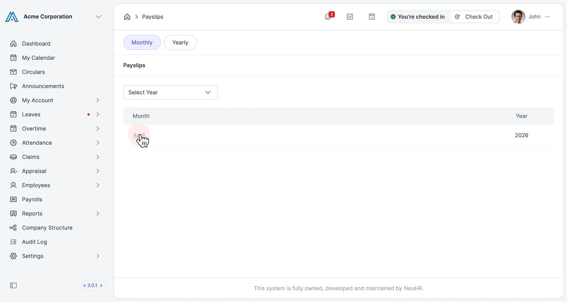The width and height of the screenshot is (567, 302).
Task: Switch to the Monthly tab
Action: coord(142,42)
